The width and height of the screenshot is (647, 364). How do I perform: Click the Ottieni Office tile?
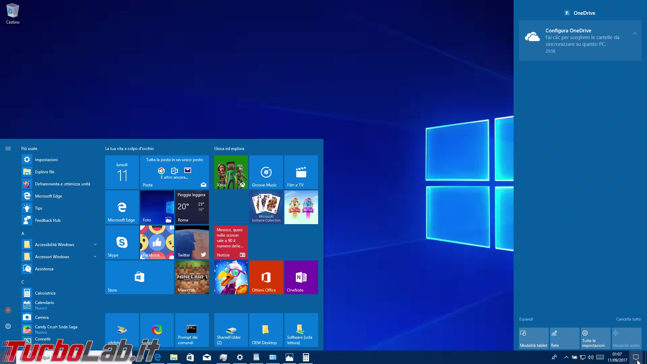266,277
